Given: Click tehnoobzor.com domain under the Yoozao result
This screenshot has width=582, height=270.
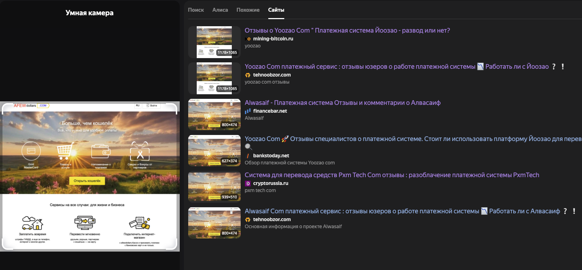Looking at the screenshot, I should pyautogui.click(x=272, y=75).
